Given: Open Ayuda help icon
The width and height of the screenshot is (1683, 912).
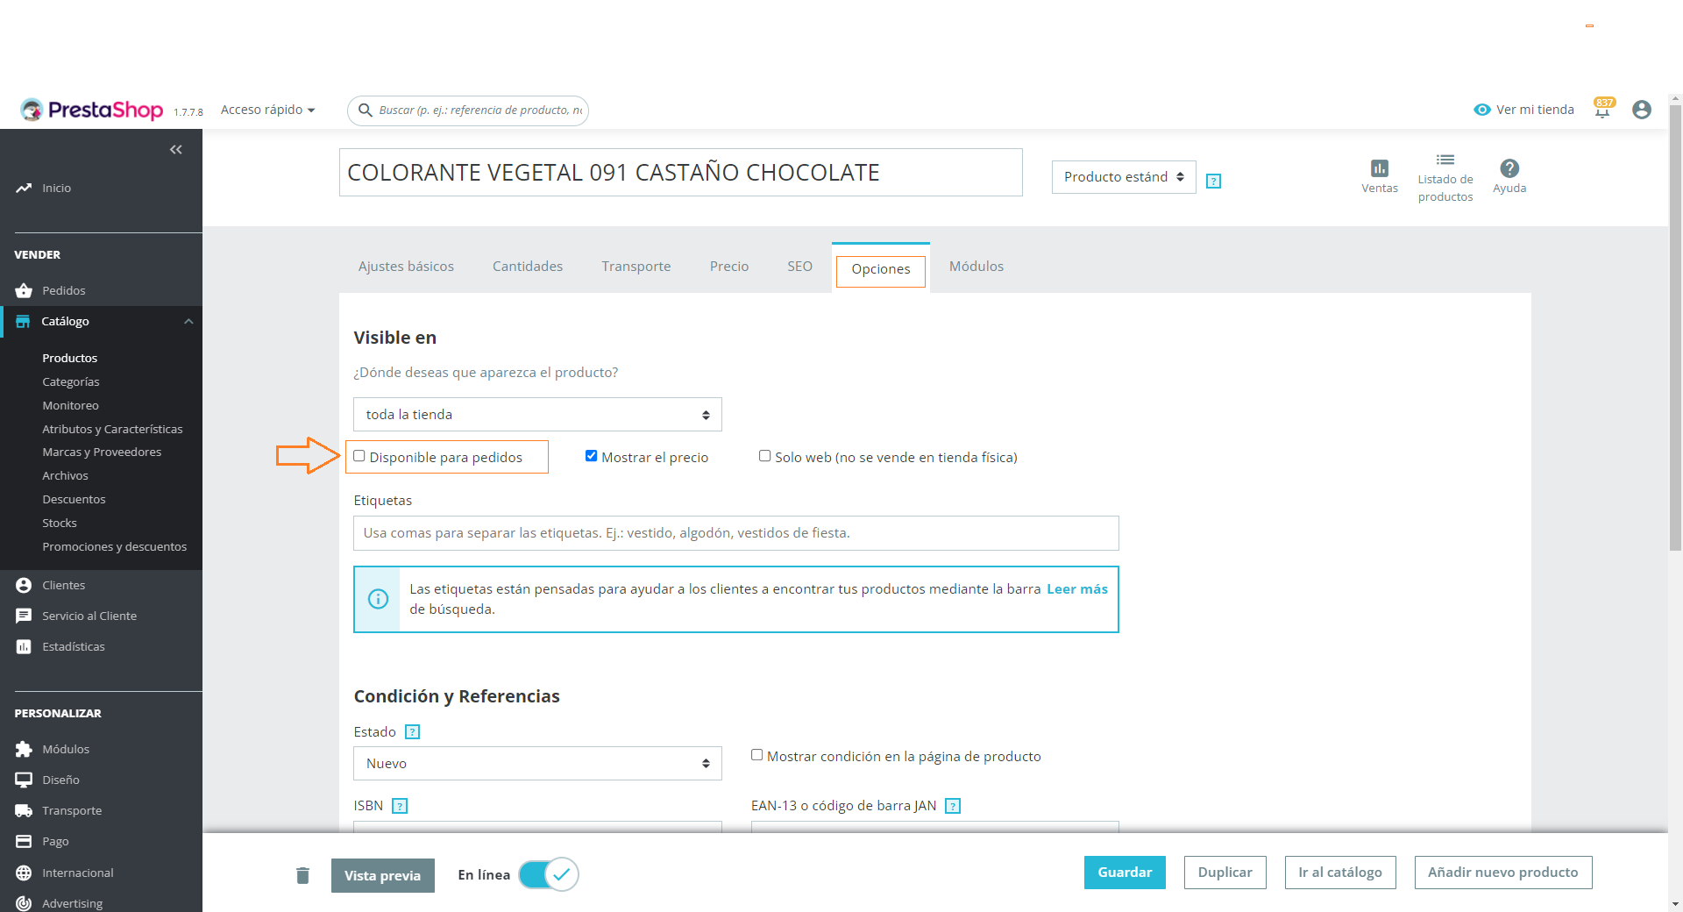Looking at the screenshot, I should click(x=1509, y=167).
